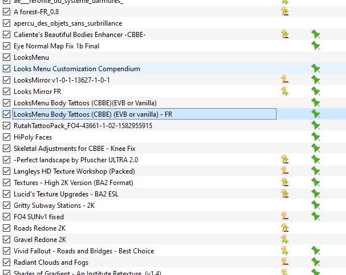Click the conflict icon for Looks Mirror FR
Image resolution: width=346 pixels, height=275 pixels.
(x=284, y=91)
